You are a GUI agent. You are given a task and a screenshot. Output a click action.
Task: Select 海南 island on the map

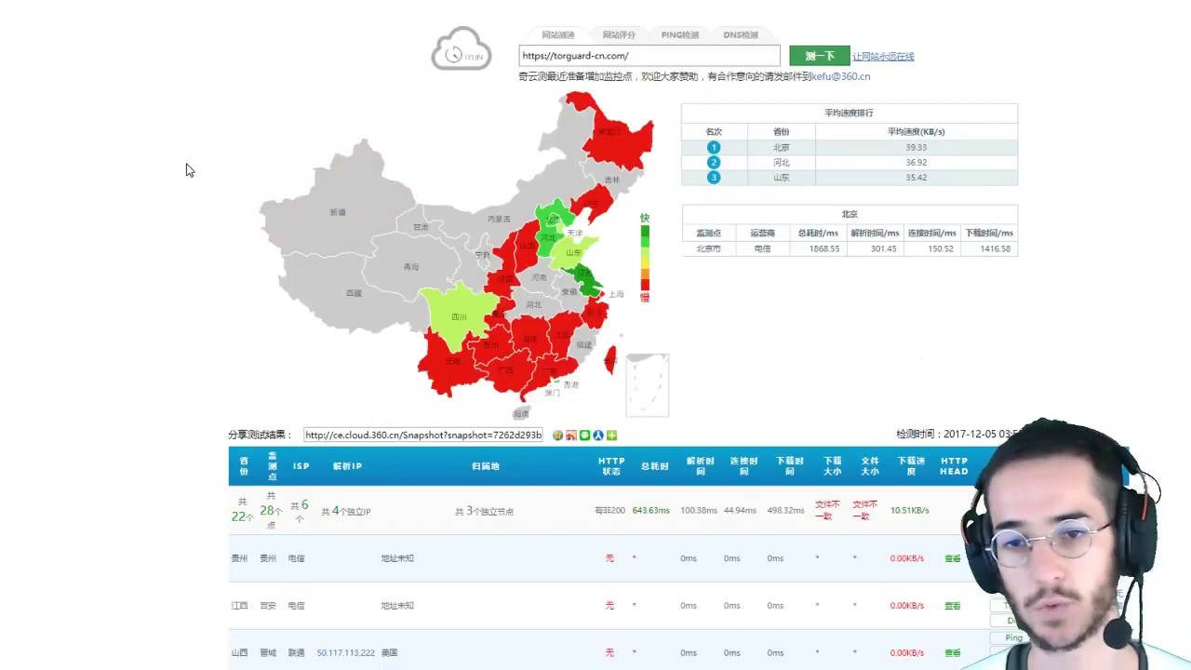(521, 413)
